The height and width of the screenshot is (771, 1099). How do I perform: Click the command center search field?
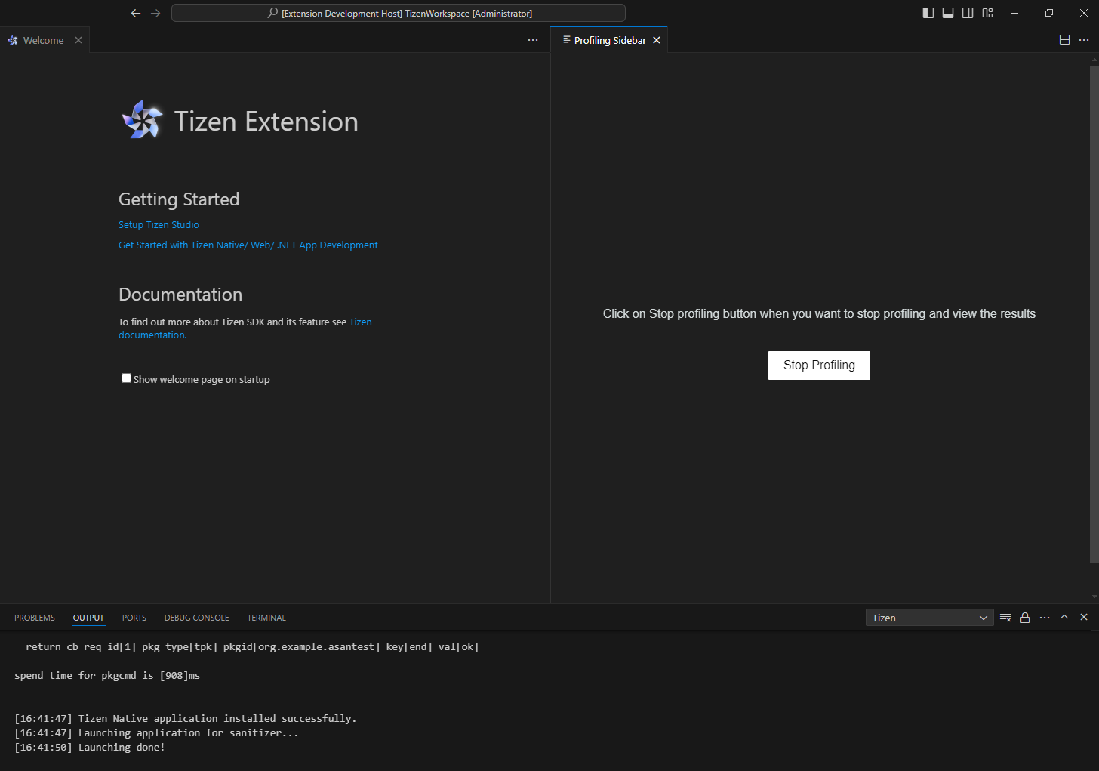point(399,13)
